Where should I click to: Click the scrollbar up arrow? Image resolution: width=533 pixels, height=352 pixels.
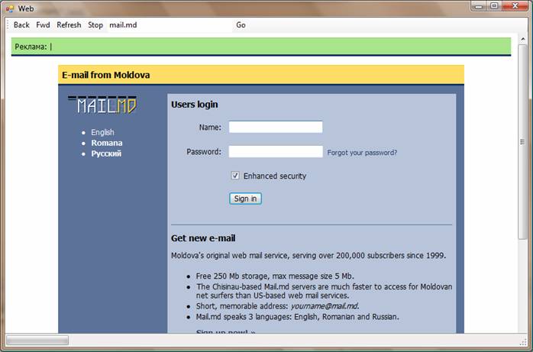tap(523, 39)
